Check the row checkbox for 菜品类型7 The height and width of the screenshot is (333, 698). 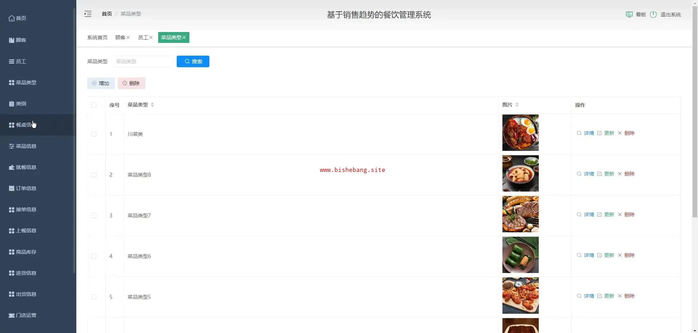pyautogui.click(x=94, y=216)
